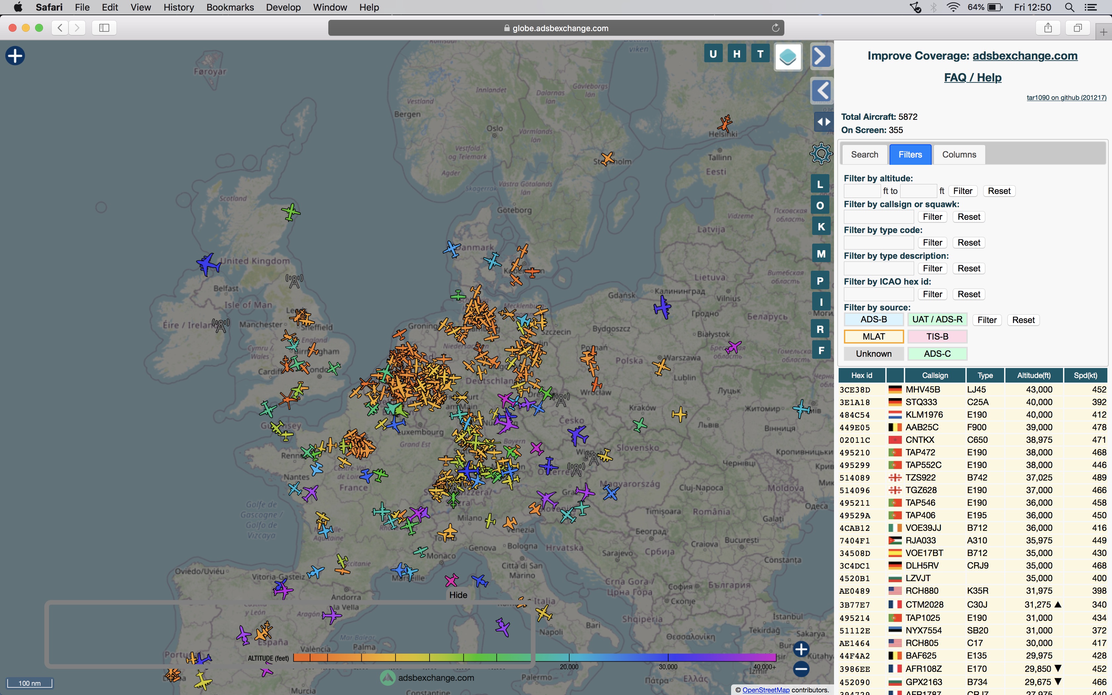Select the ADS-B source swatch

(873, 319)
